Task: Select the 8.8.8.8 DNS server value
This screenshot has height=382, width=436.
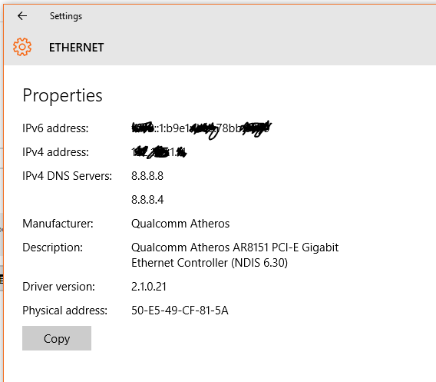Action: [147, 176]
